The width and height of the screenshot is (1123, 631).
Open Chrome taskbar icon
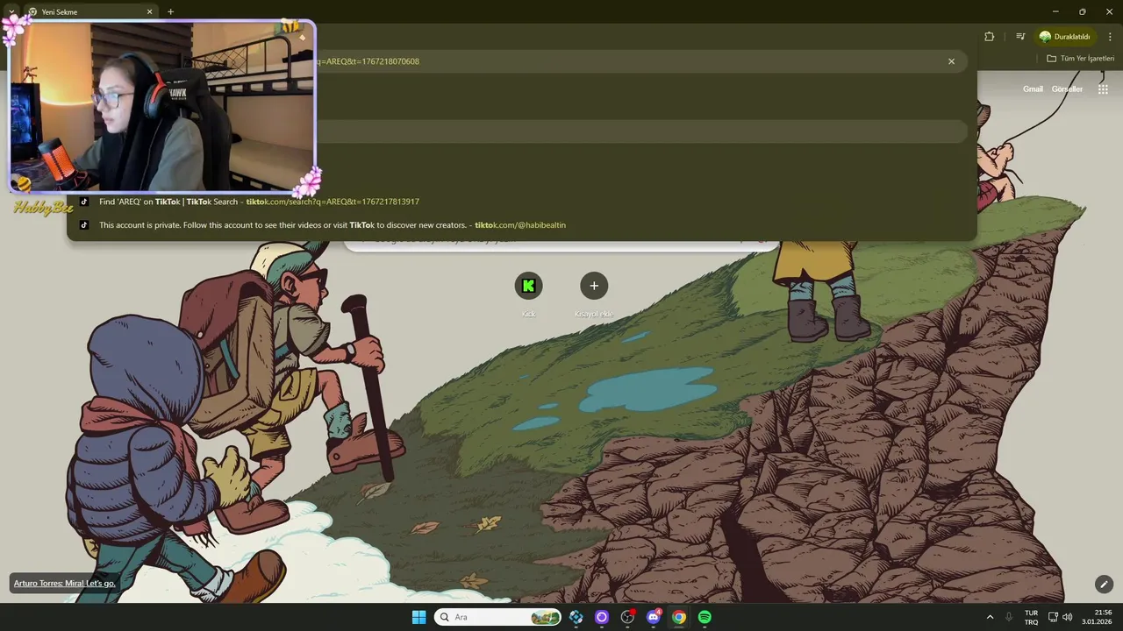click(678, 617)
